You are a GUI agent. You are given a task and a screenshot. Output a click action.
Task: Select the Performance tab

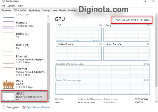[x=20, y=10]
